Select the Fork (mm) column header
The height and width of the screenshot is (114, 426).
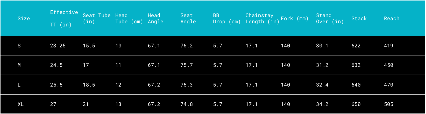295,18
